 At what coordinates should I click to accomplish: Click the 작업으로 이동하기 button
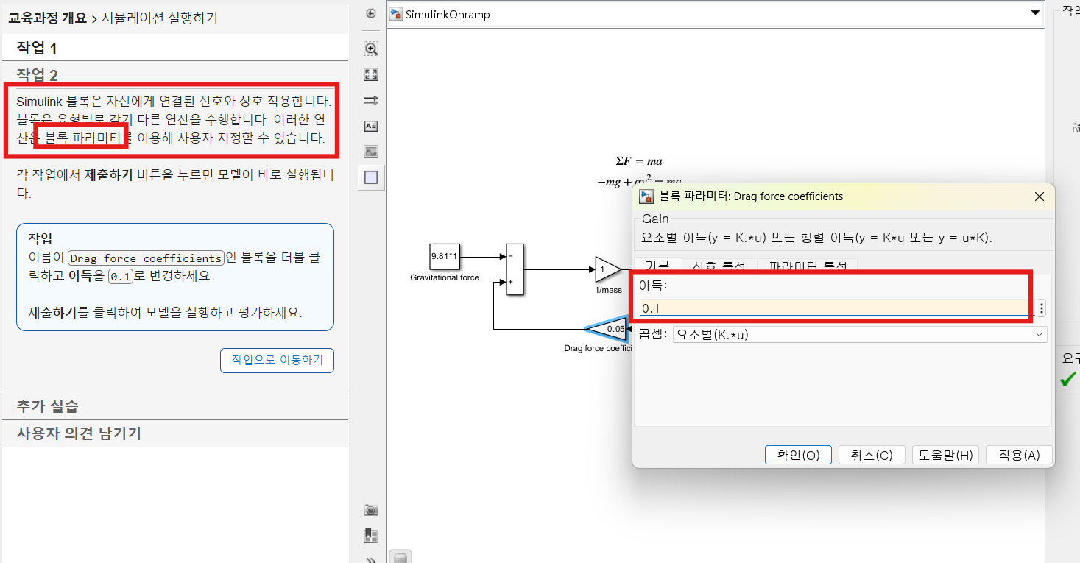coord(277,361)
